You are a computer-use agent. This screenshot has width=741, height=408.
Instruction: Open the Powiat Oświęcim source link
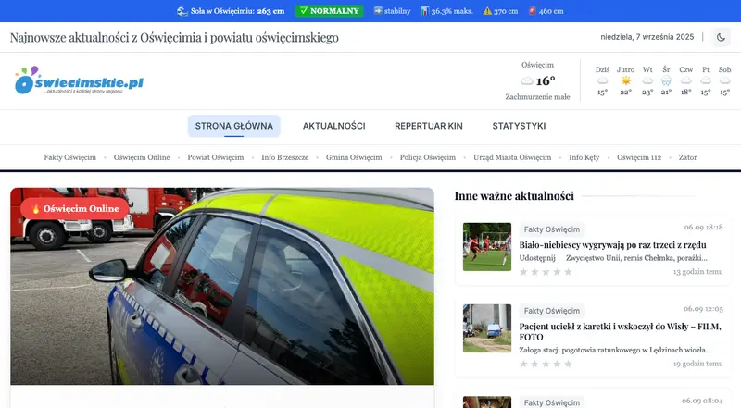click(216, 157)
